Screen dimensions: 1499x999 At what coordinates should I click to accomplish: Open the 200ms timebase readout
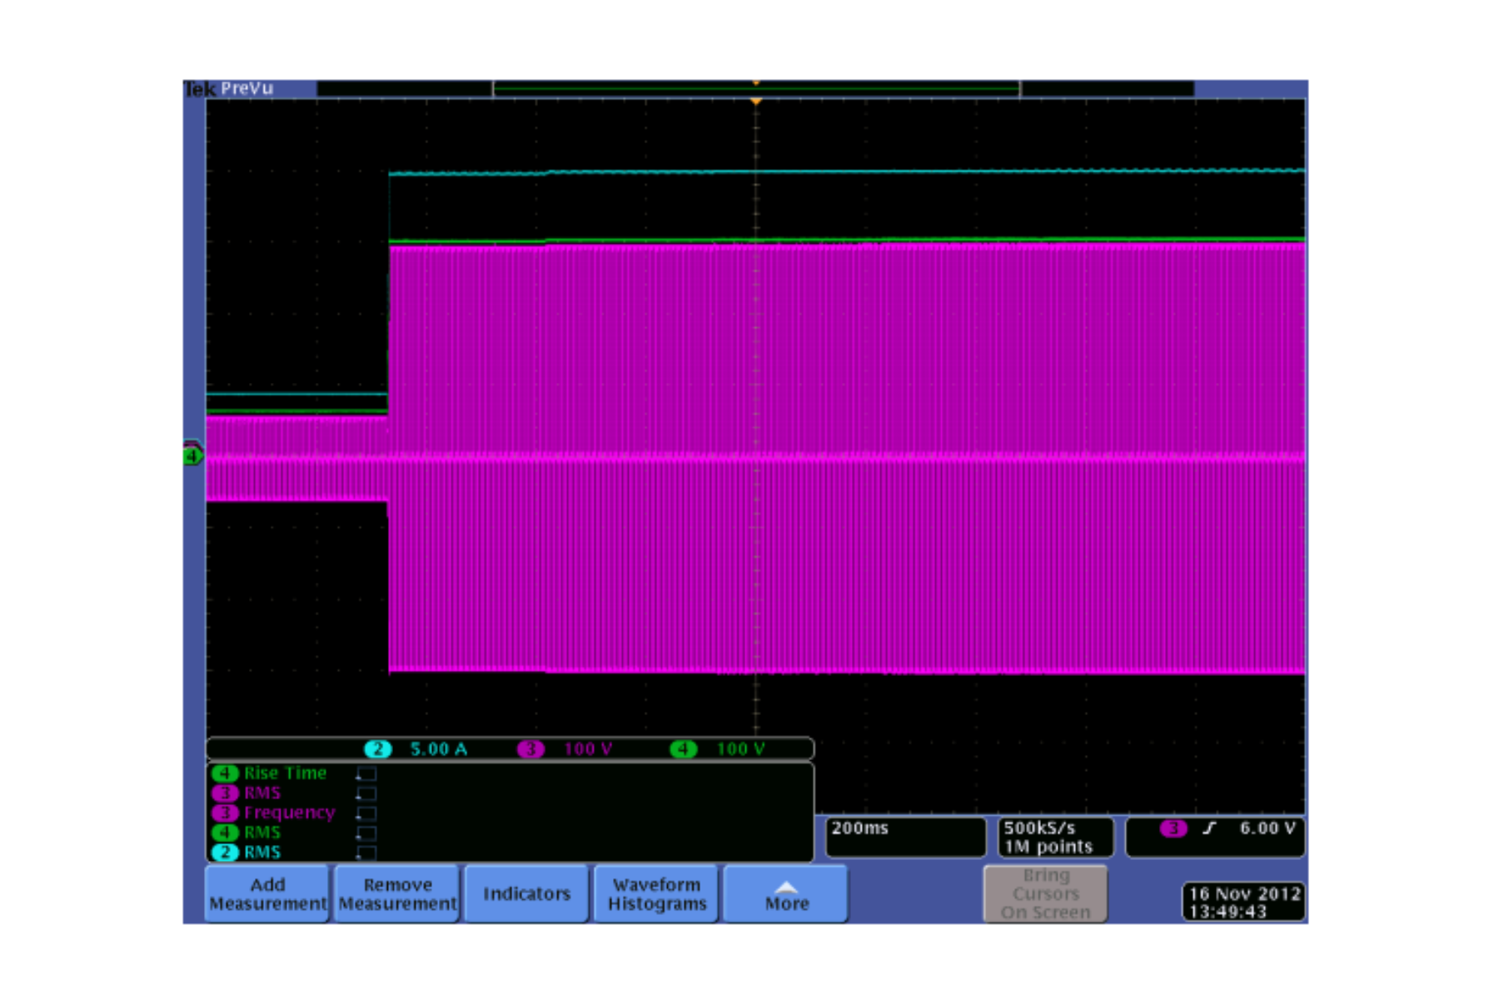click(905, 837)
